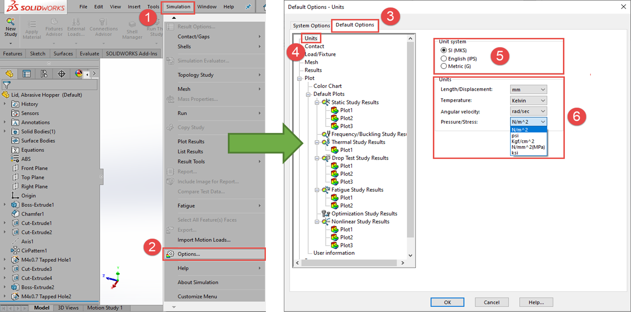Click the Thermal Study Results icon
Image resolution: width=631 pixels, height=312 pixels.
pyautogui.click(x=326, y=142)
